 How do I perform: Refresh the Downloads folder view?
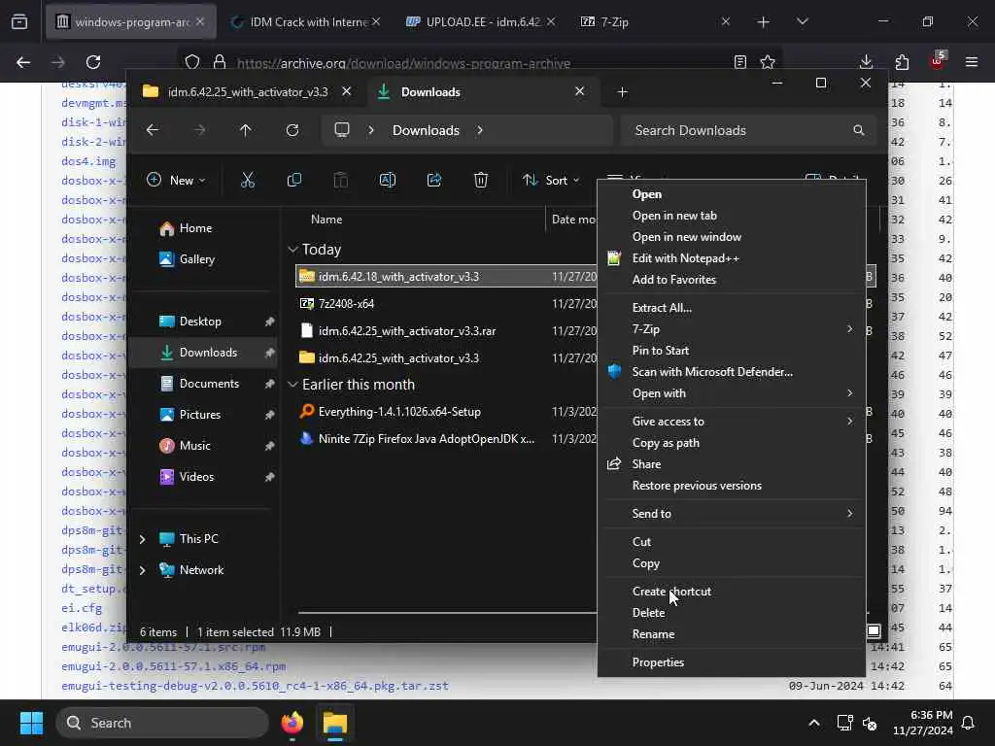point(292,130)
